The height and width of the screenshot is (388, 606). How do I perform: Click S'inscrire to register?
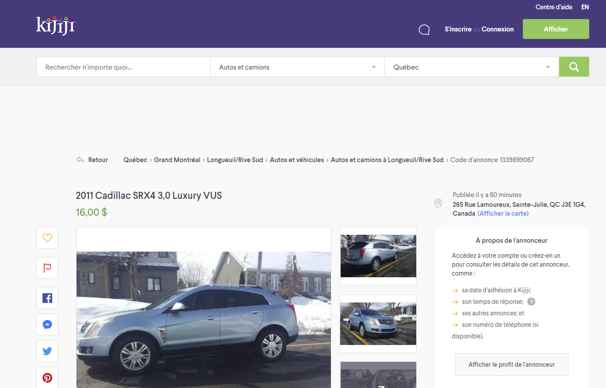pos(458,29)
